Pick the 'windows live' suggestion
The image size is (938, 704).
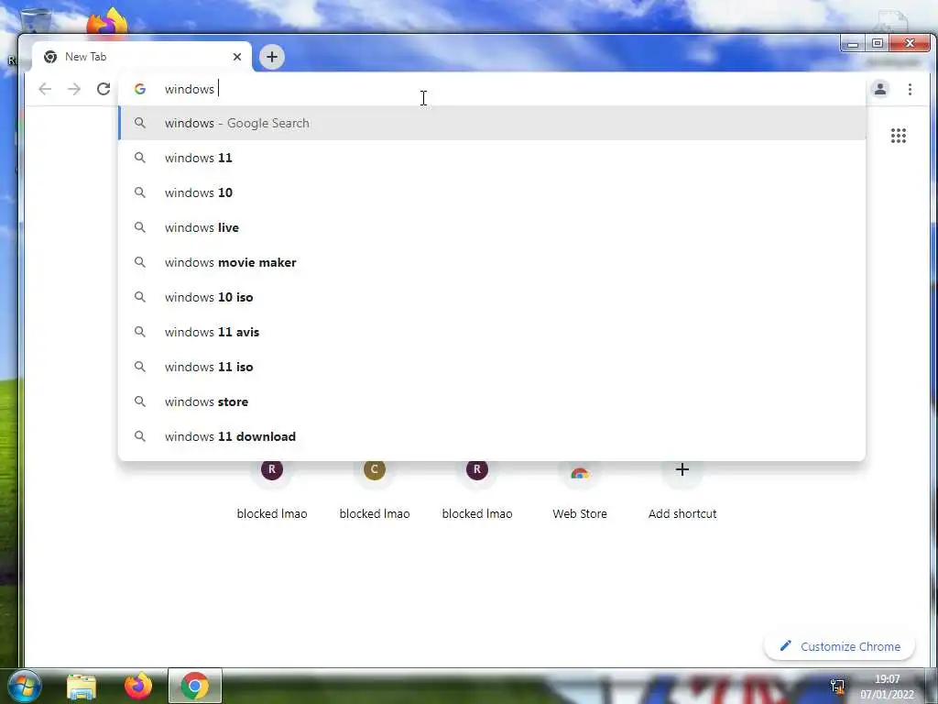pyautogui.click(x=492, y=227)
